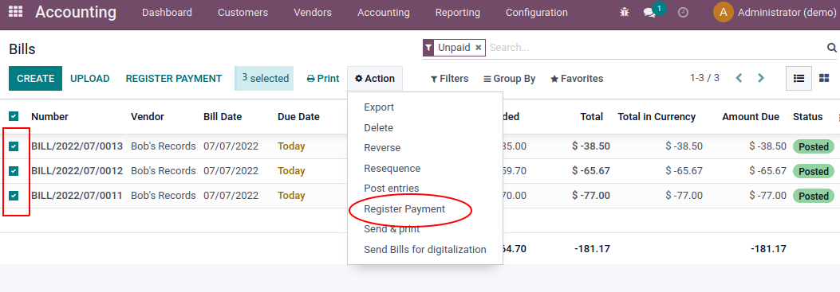Image resolution: width=840 pixels, height=292 pixels.
Task: Go to next page arrow
Action: 761,79
